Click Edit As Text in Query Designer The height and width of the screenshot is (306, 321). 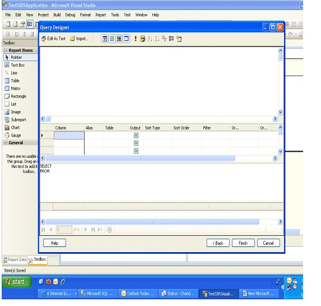click(x=53, y=39)
